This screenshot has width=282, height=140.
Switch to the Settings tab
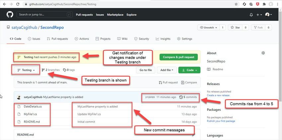[184, 39]
